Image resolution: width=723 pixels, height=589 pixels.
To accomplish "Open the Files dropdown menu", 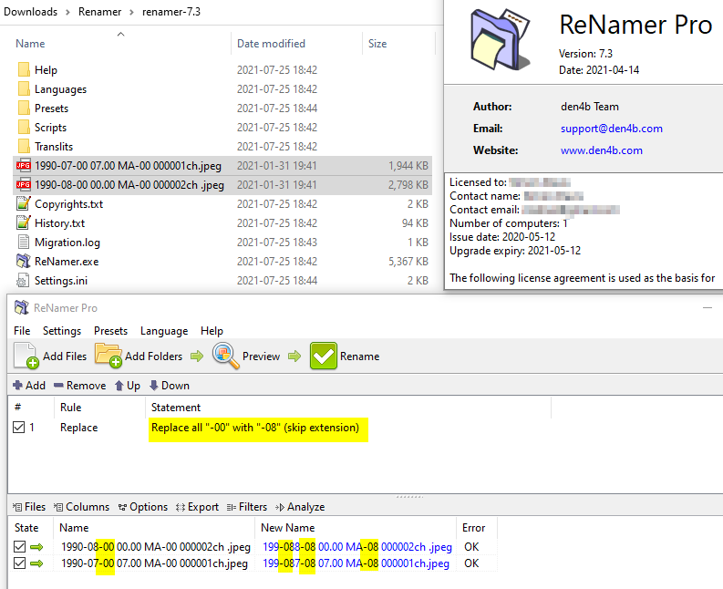I will pos(29,507).
